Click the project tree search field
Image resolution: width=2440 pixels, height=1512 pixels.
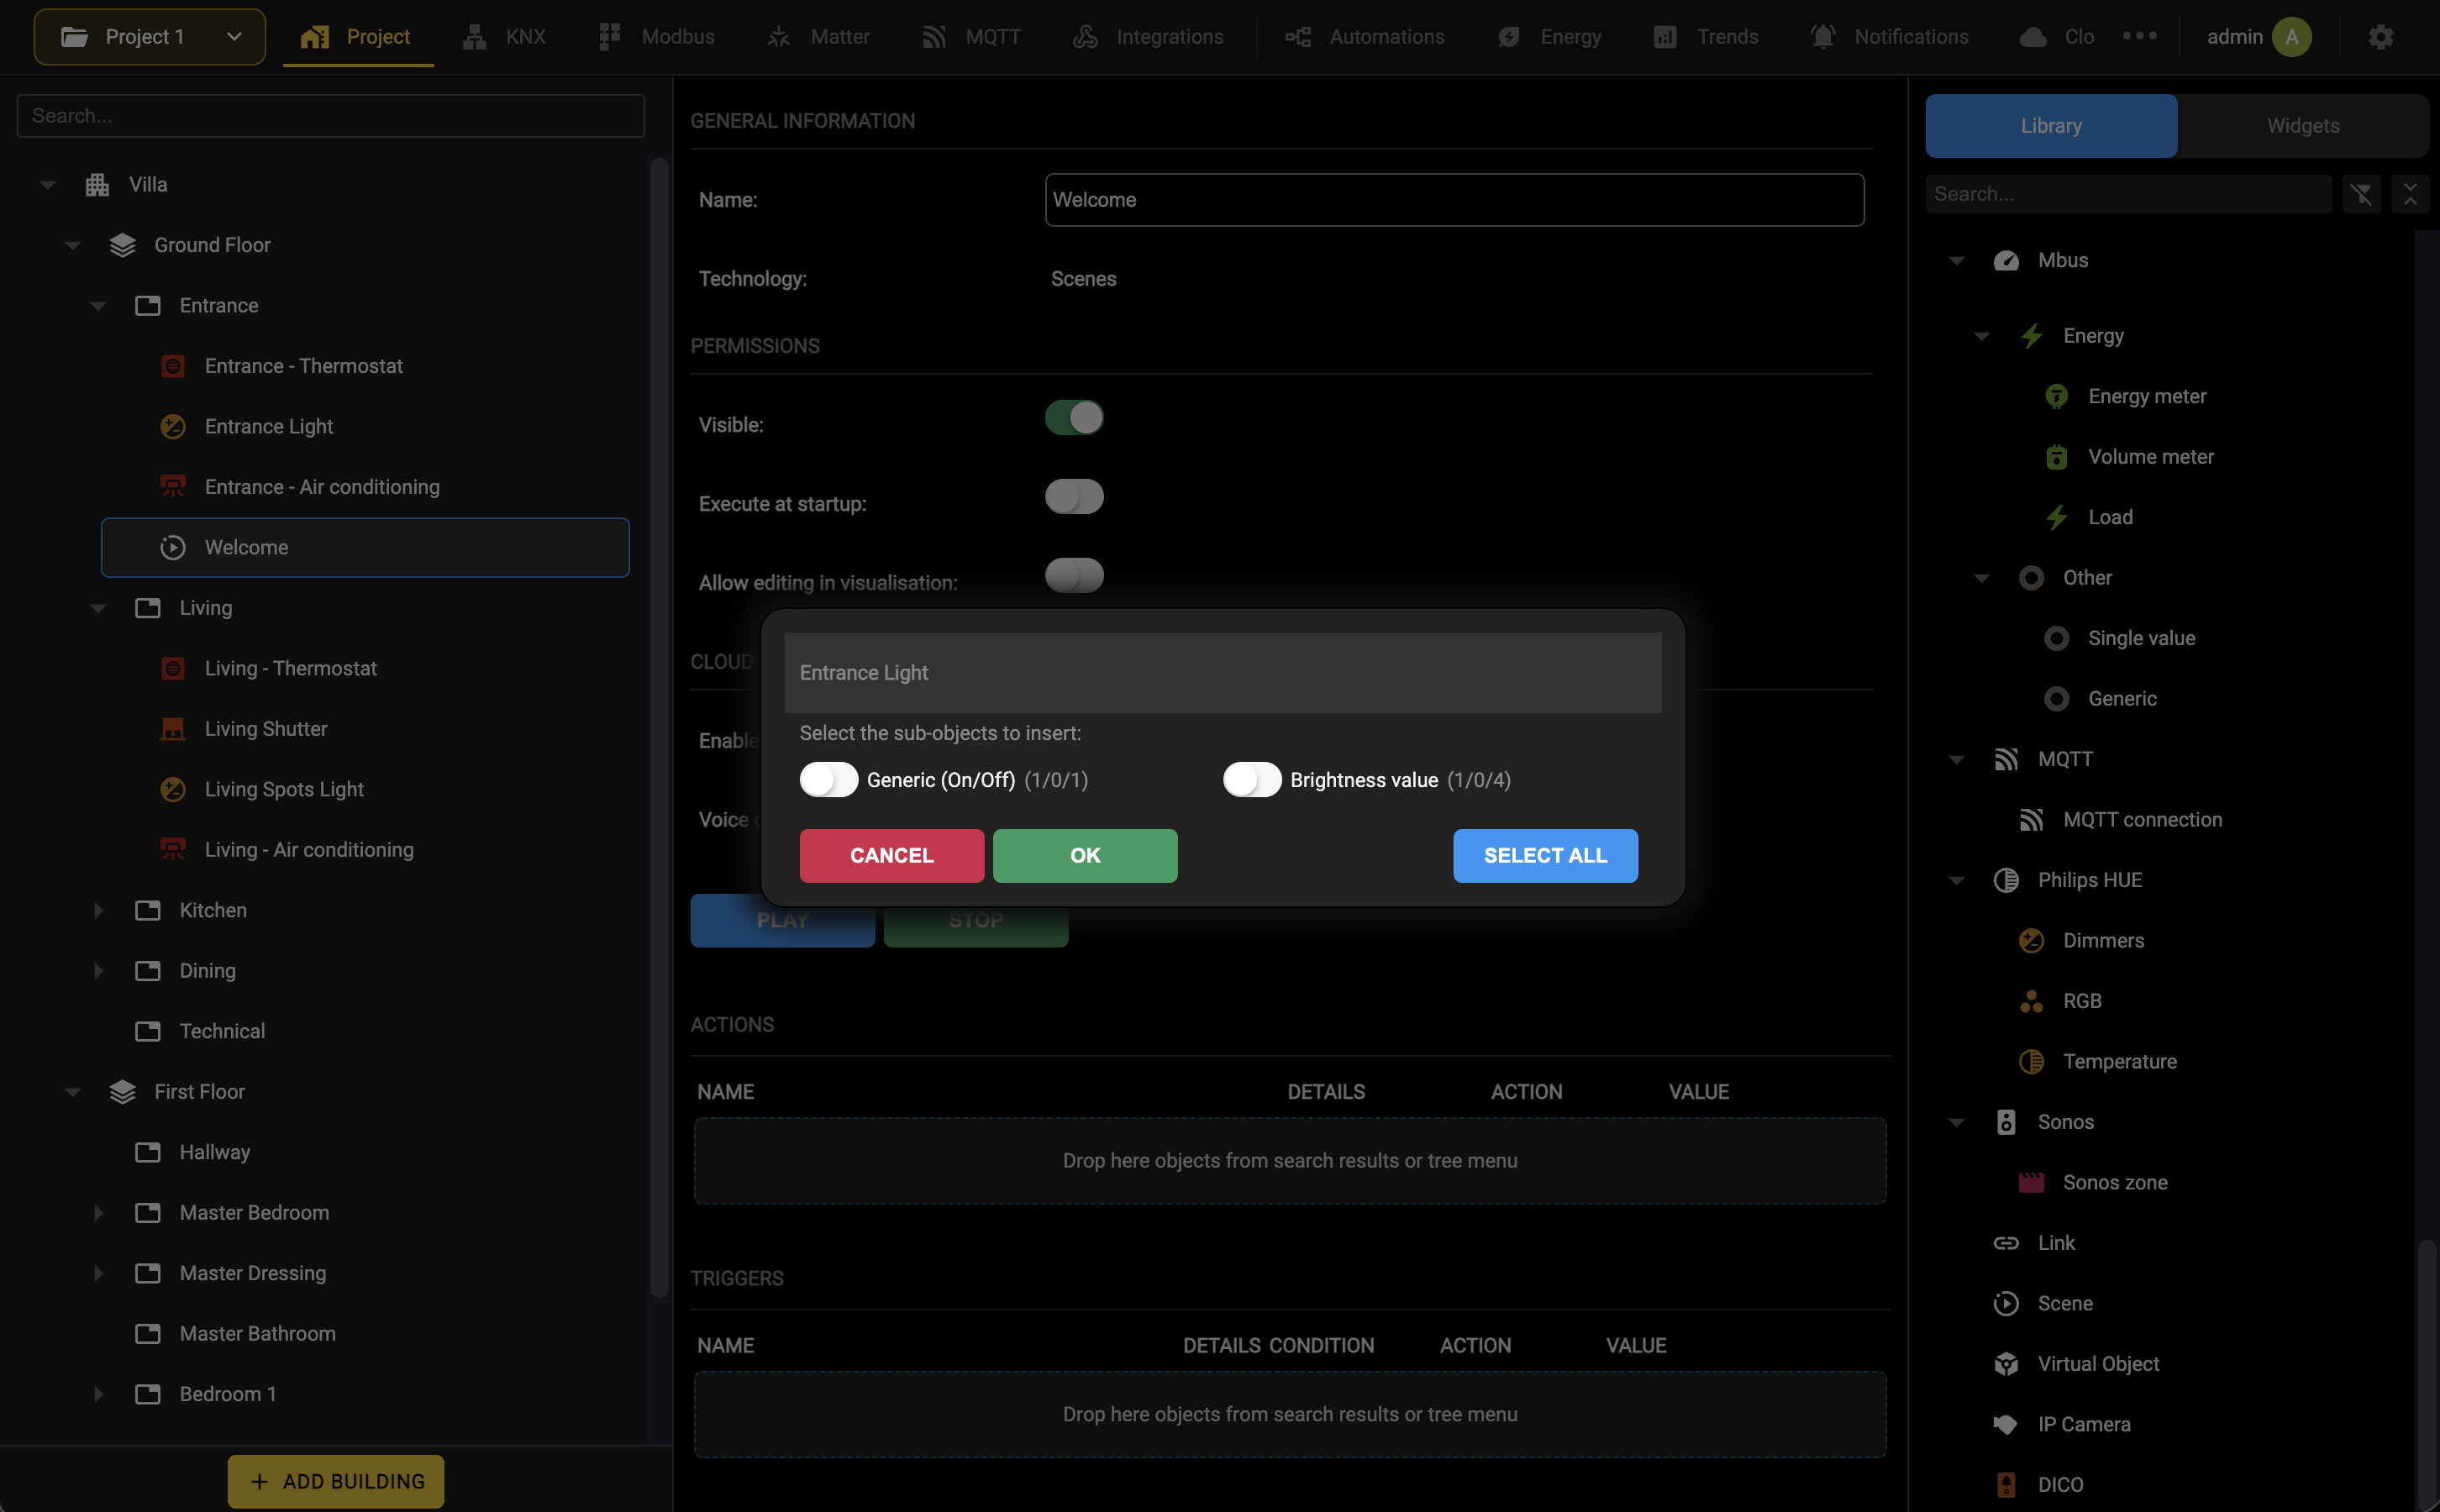pos(331,116)
